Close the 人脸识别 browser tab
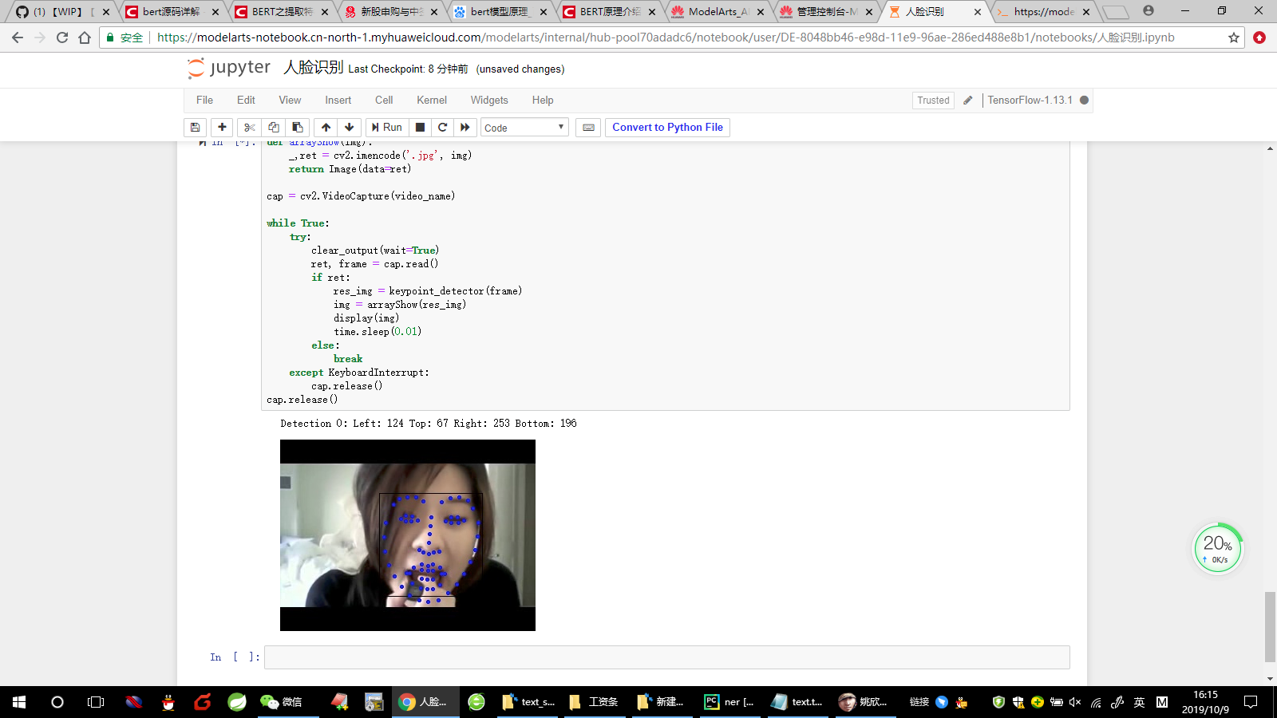Image resolution: width=1277 pixels, height=718 pixels. click(x=978, y=12)
